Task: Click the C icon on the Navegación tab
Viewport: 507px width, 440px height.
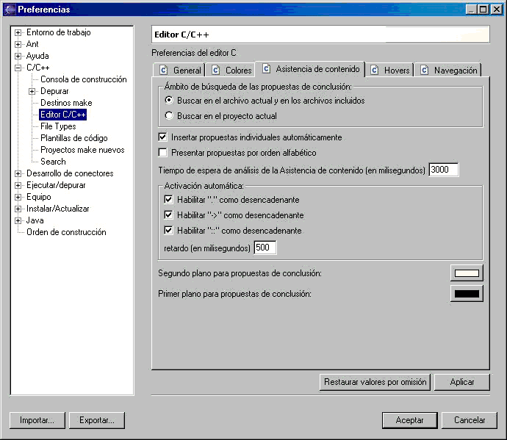Action: (425, 71)
